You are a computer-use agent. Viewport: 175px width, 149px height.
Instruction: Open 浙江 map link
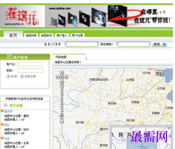tap(7, 125)
